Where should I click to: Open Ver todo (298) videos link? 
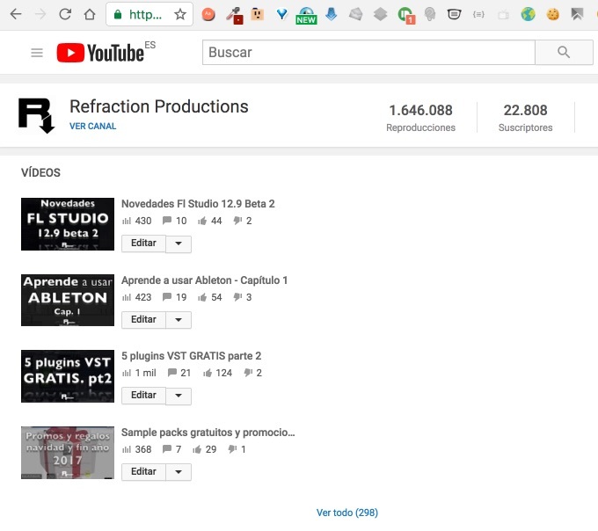347,513
